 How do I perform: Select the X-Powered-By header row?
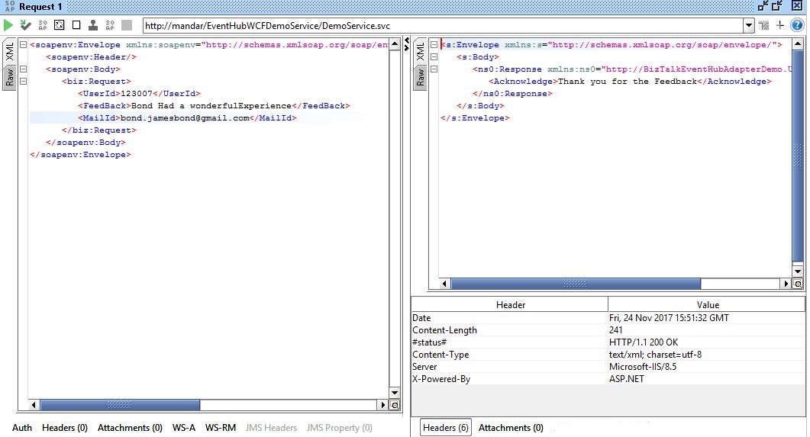[x=608, y=379]
